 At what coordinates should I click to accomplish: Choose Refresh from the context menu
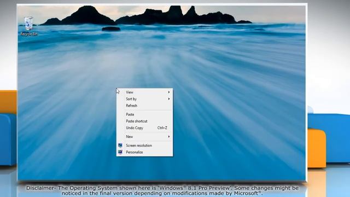point(144,106)
